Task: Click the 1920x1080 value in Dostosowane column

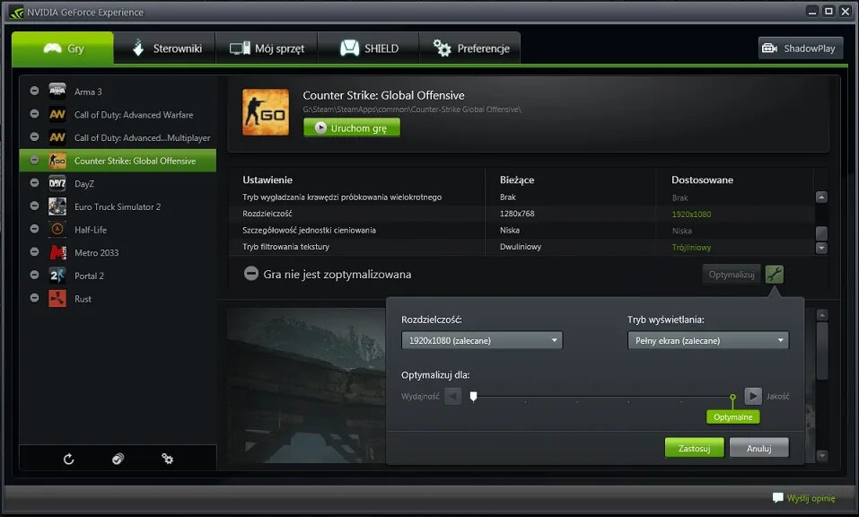Action: click(x=691, y=215)
